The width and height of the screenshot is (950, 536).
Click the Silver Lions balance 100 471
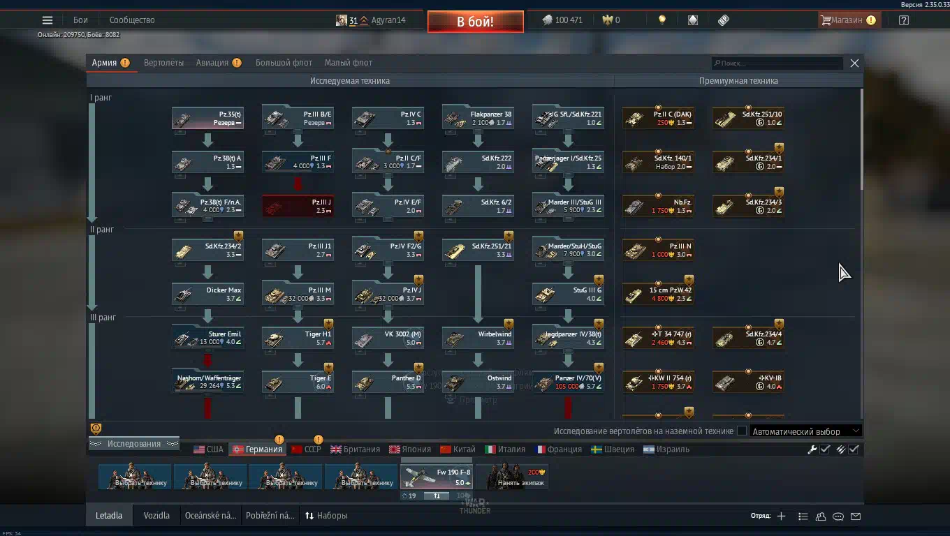point(562,20)
